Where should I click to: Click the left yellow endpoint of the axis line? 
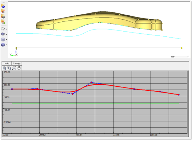[16, 48]
